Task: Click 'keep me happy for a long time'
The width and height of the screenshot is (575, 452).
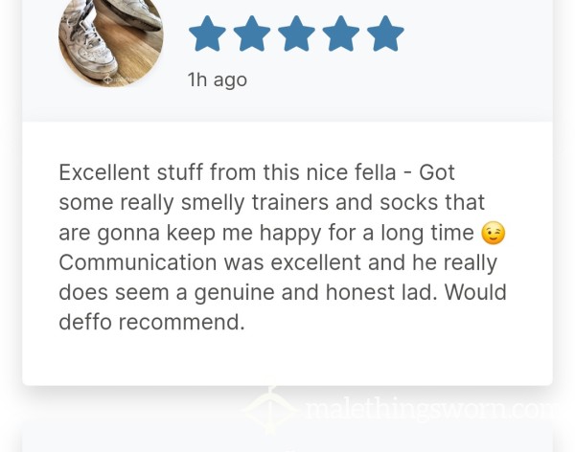Action: click(x=320, y=233)
